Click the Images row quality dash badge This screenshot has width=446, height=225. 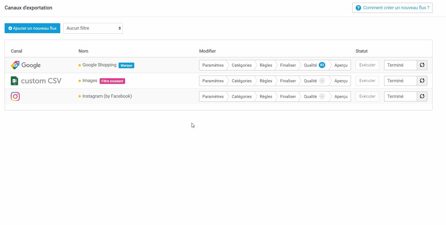tap(322, 81)
